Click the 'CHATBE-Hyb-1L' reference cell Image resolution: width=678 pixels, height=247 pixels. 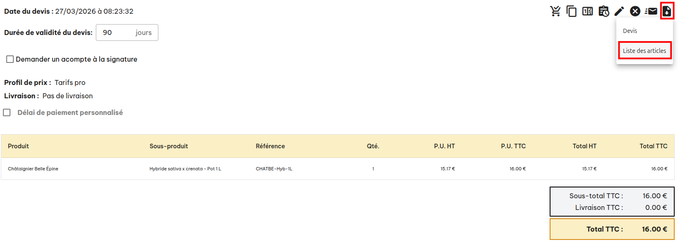click(274, 169)
